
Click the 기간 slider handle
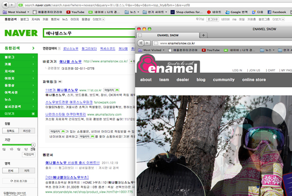pyautogui.click(x=33, y=145)
